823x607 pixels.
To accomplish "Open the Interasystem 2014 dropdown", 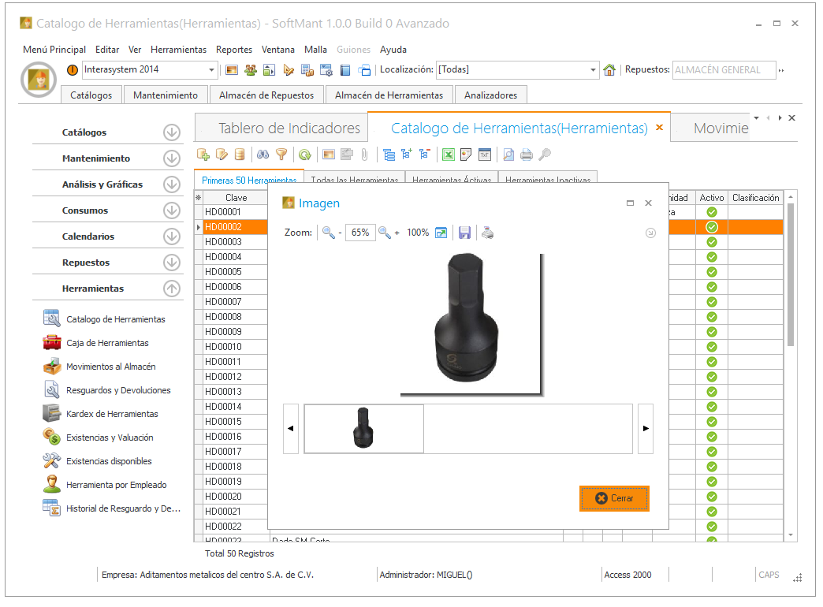I will (212, 70).
